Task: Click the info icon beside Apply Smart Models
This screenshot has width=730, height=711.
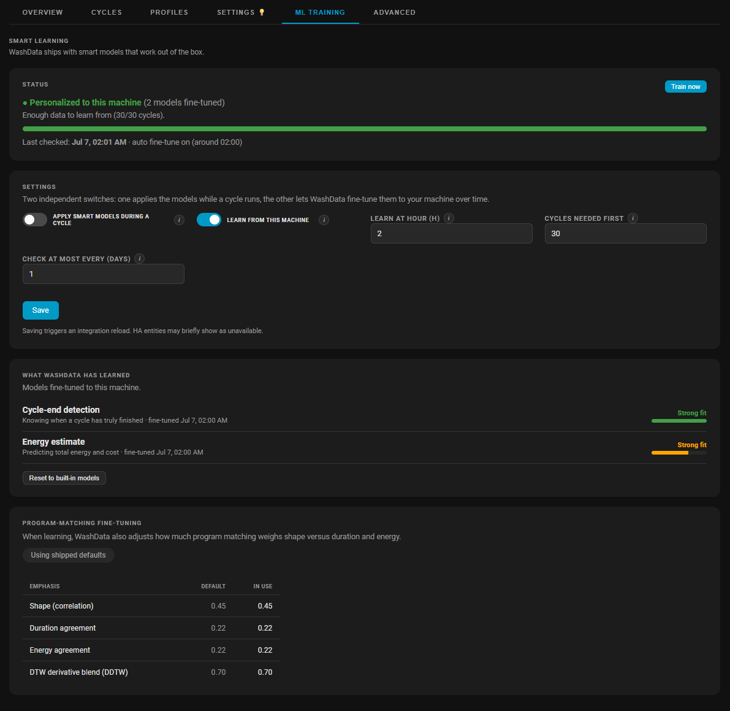Action: 179,220
